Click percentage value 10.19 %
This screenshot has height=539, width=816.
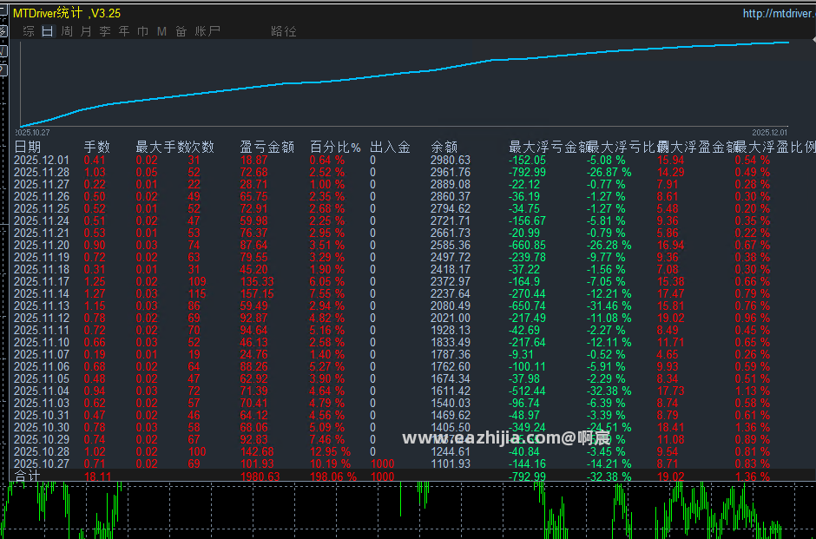[x=330, y=463]
